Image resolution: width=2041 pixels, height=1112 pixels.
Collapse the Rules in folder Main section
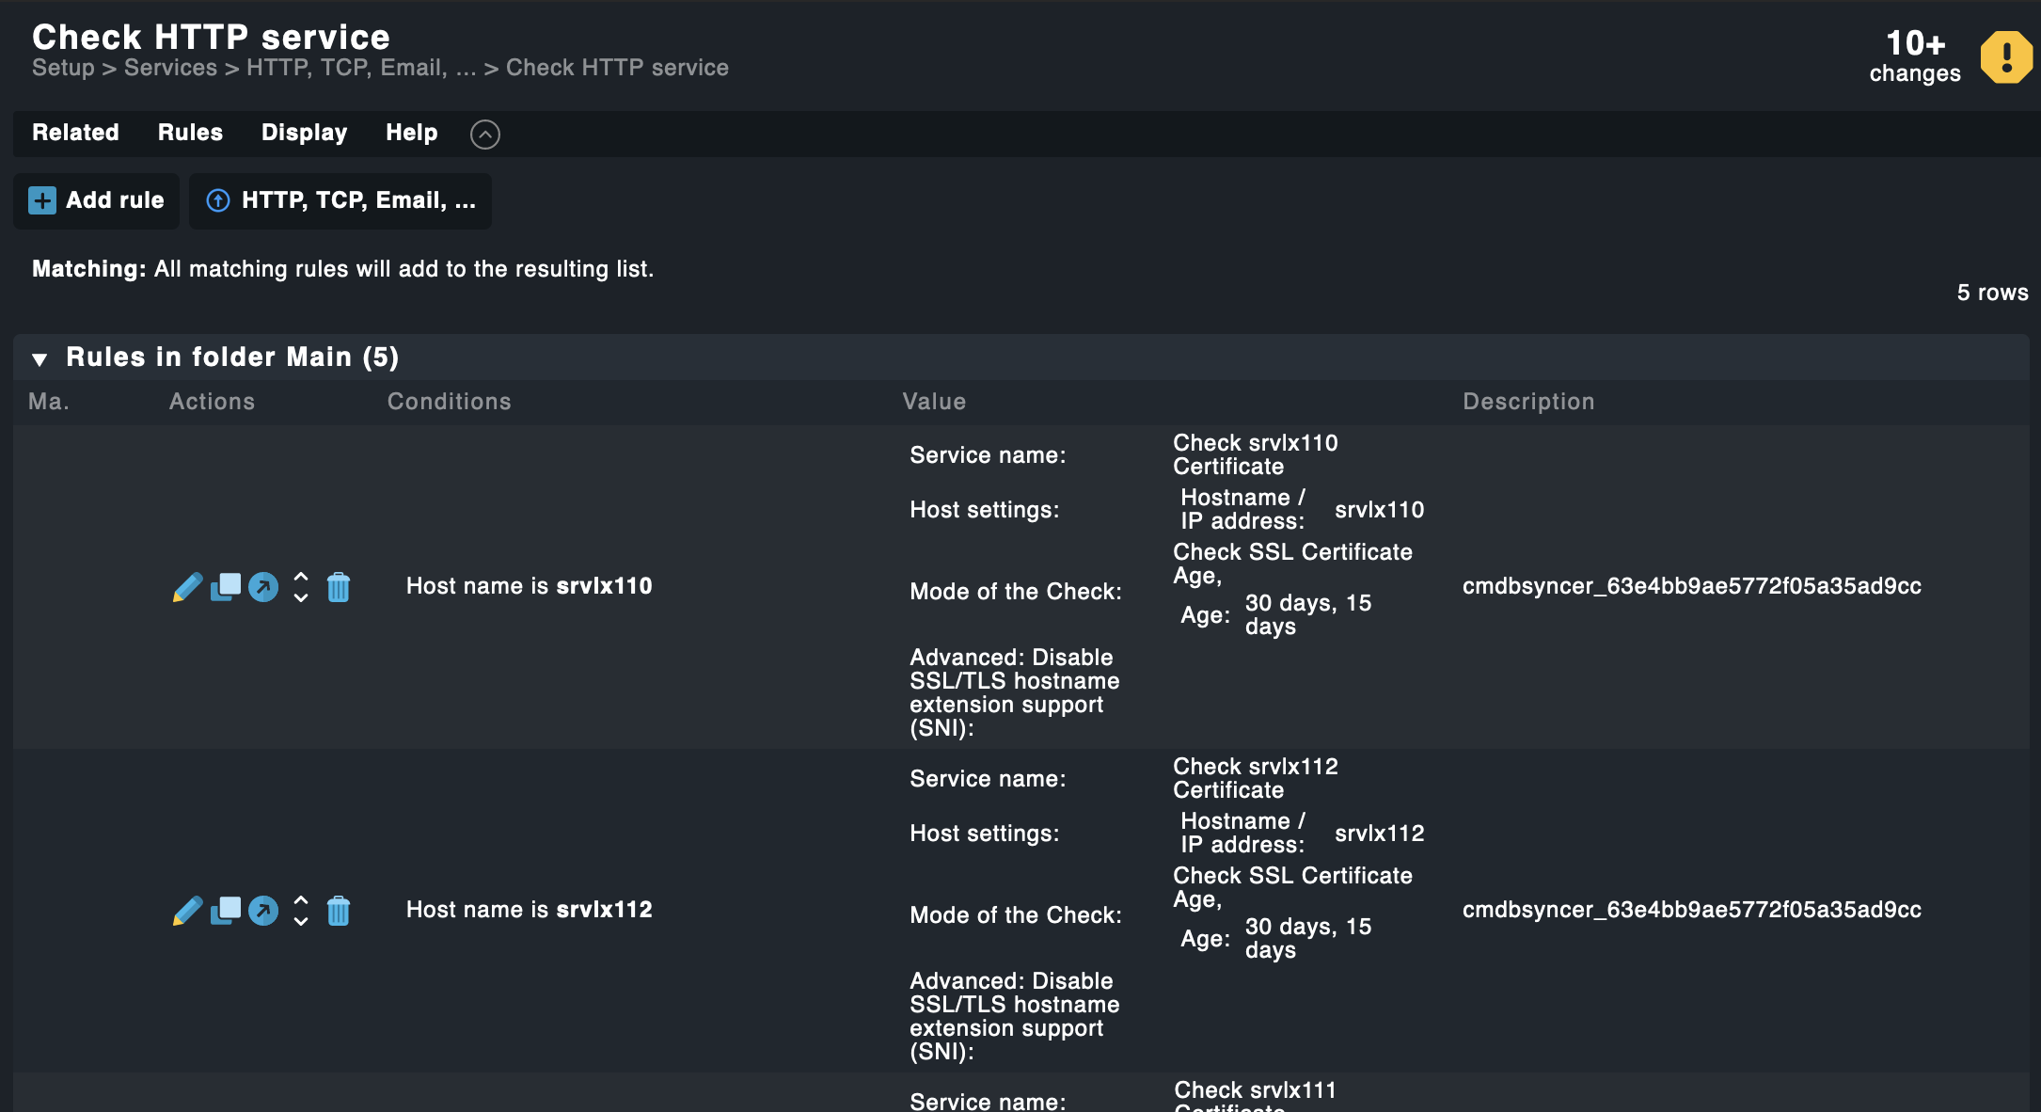pyautogui.click(x=40, y=358)
